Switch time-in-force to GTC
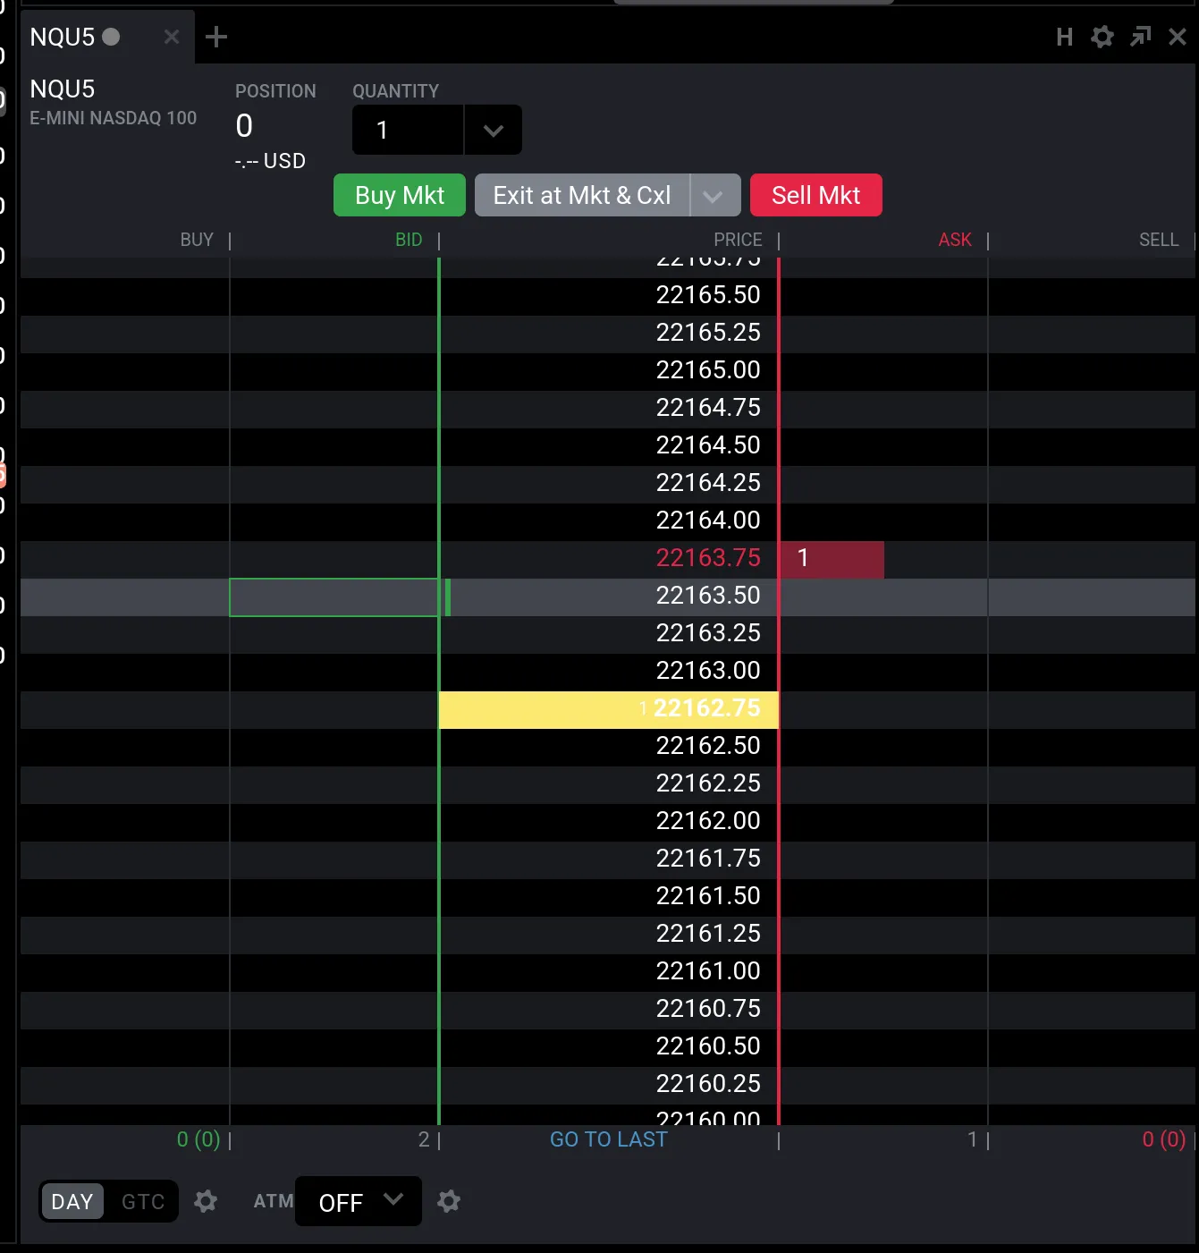 pos(141,1201)
